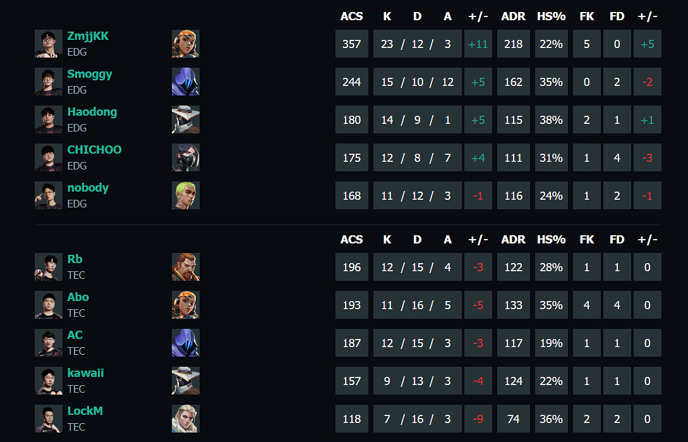Click the EDG team label under Smoggy

point(76,90)
